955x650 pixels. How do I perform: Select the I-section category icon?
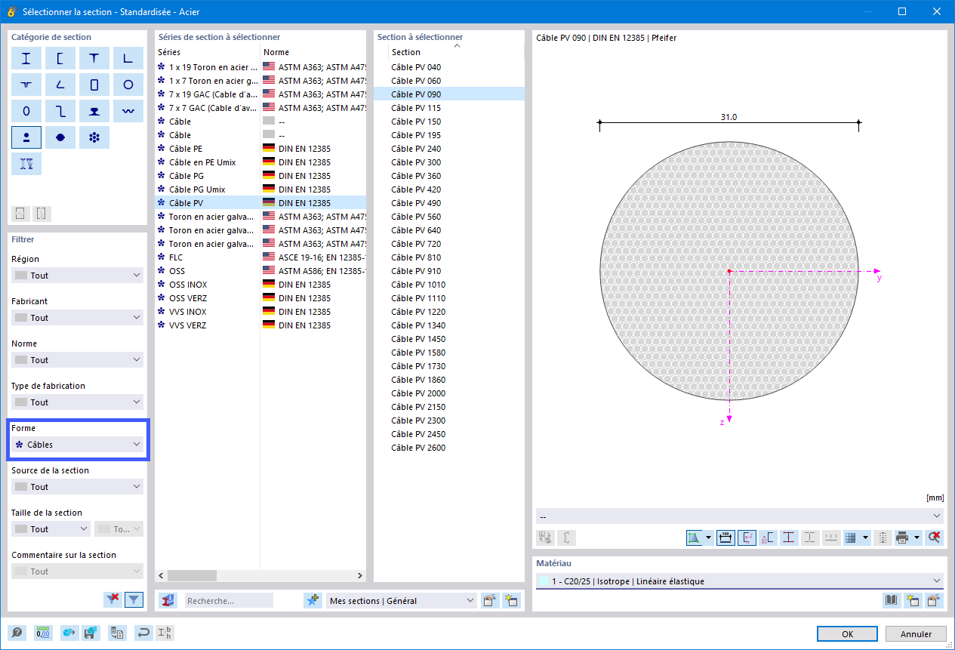(x=26, y=58)
